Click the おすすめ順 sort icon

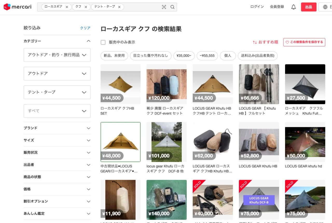[x=255, y=42]
